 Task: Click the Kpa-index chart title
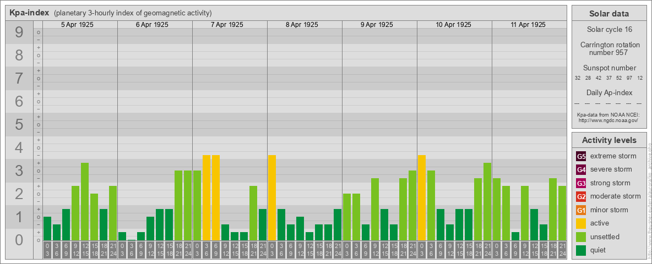pos(29,13)
